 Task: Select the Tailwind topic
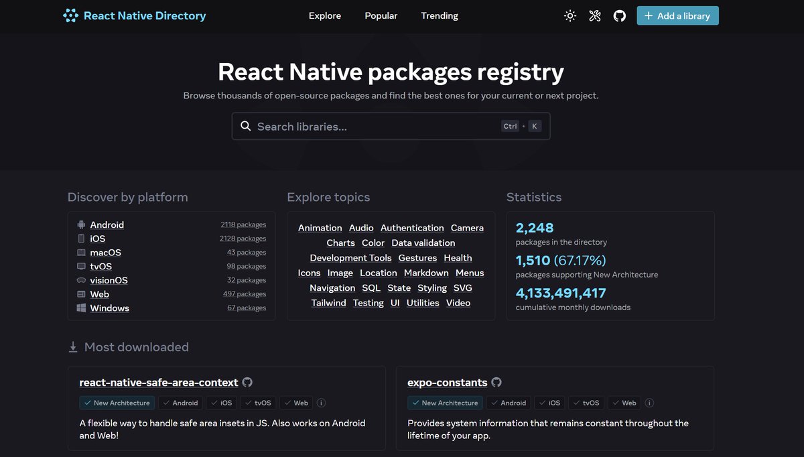click(329, 303)
